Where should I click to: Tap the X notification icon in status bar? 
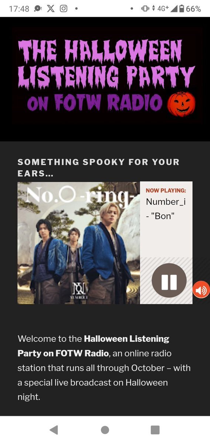tap(51, 9)
